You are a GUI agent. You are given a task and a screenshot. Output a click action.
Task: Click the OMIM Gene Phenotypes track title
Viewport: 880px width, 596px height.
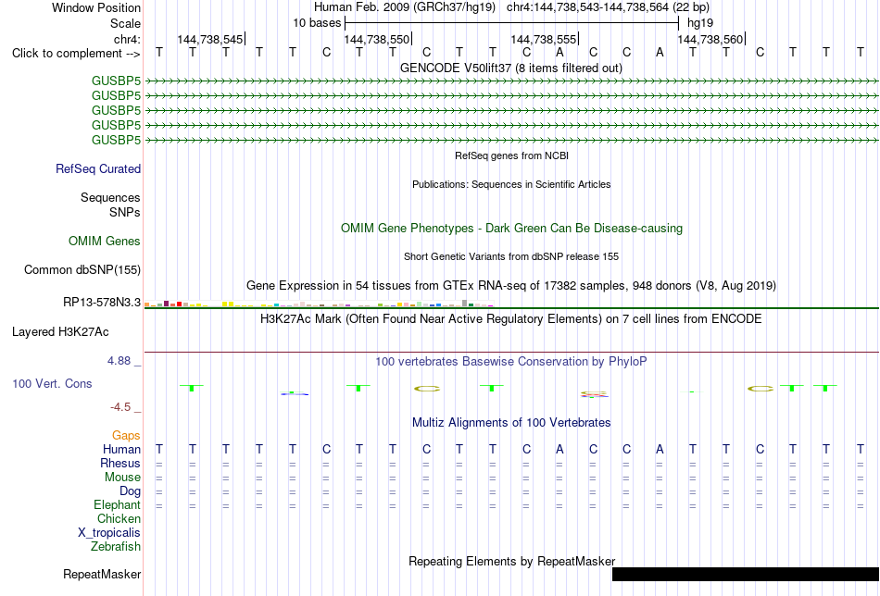coord(511,229)
